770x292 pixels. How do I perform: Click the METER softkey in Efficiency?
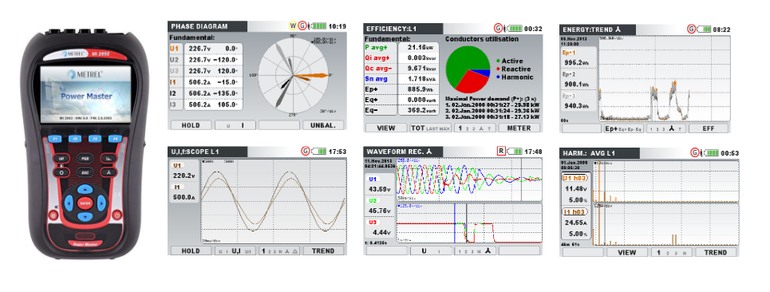[x=519, y=128]
